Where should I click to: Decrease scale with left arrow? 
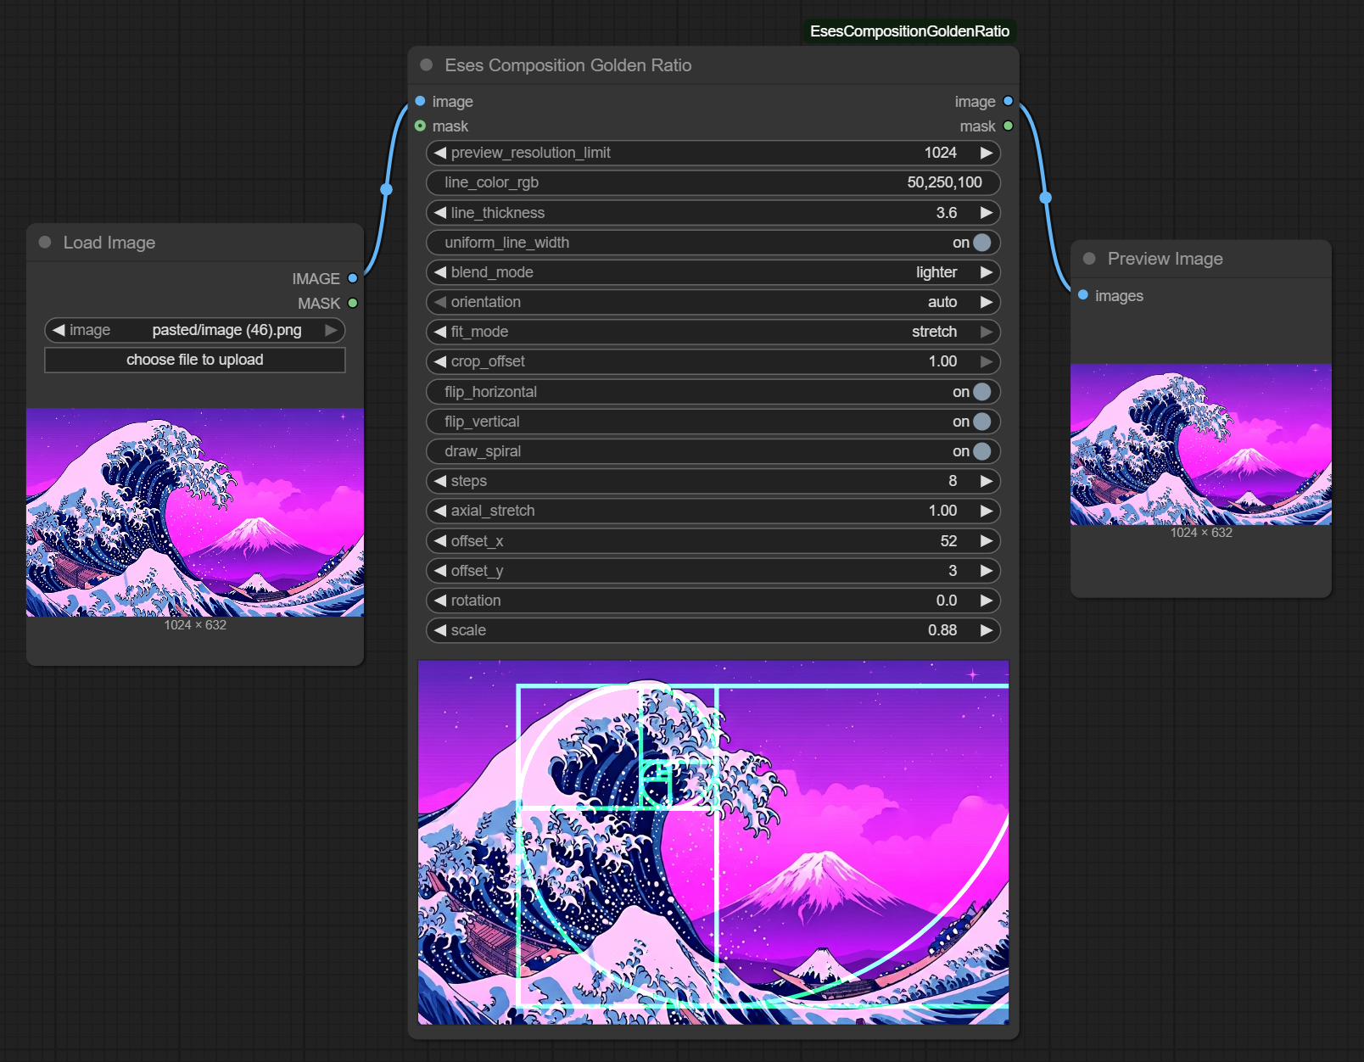point(439,630)
